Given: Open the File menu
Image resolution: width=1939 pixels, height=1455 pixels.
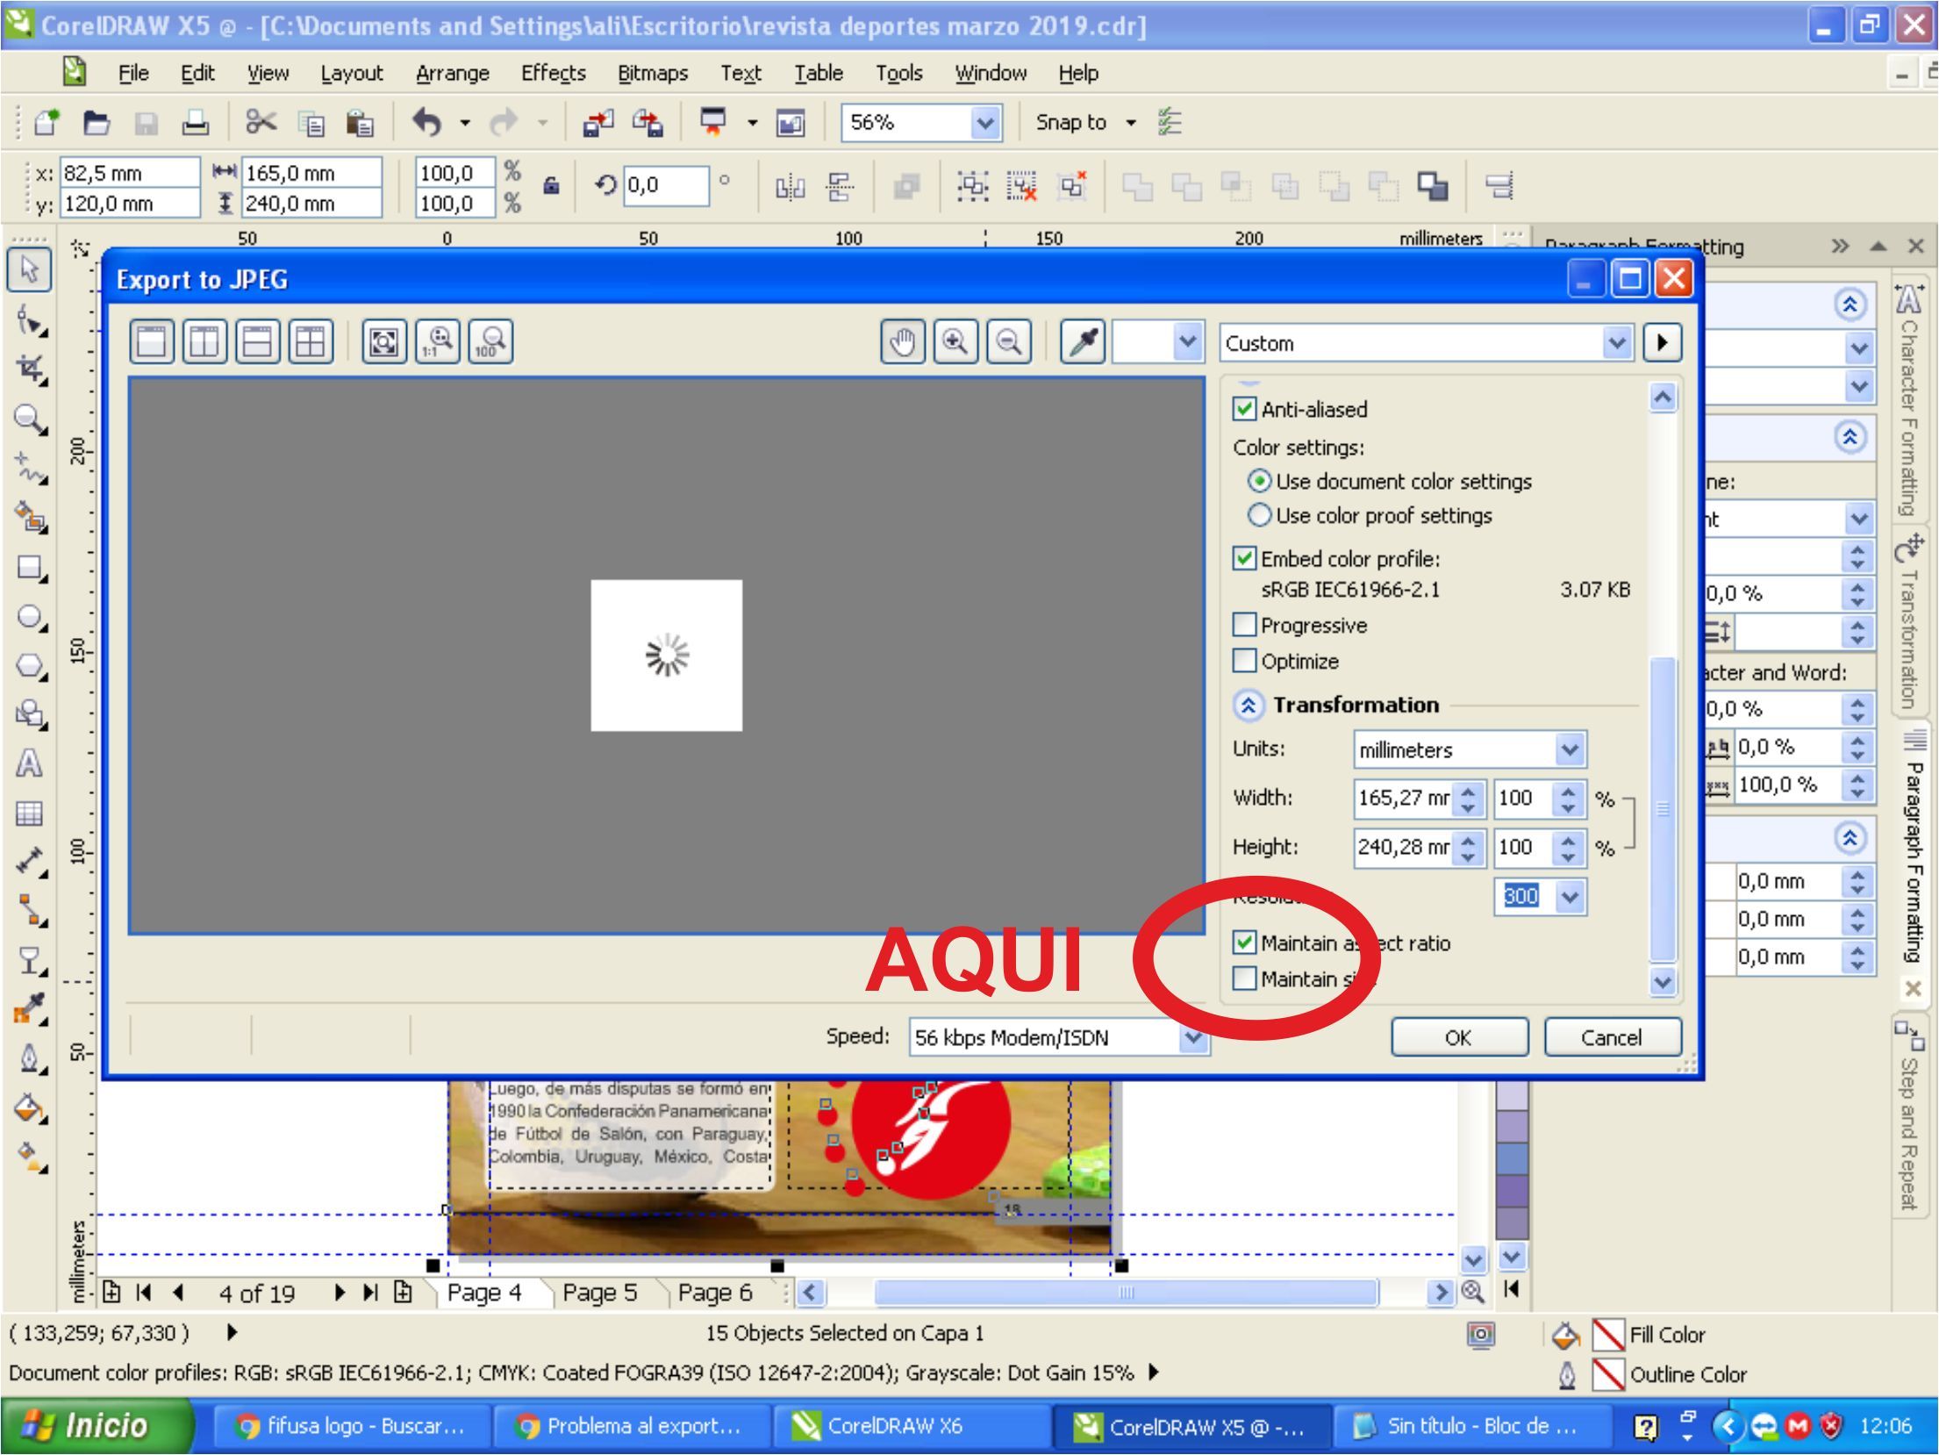Looking at the screenshot, I should (133, 73).
